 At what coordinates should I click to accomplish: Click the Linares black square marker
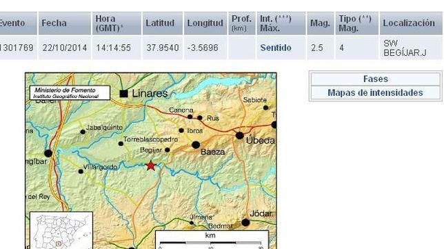pyautogui.click(x=123, y=94)
